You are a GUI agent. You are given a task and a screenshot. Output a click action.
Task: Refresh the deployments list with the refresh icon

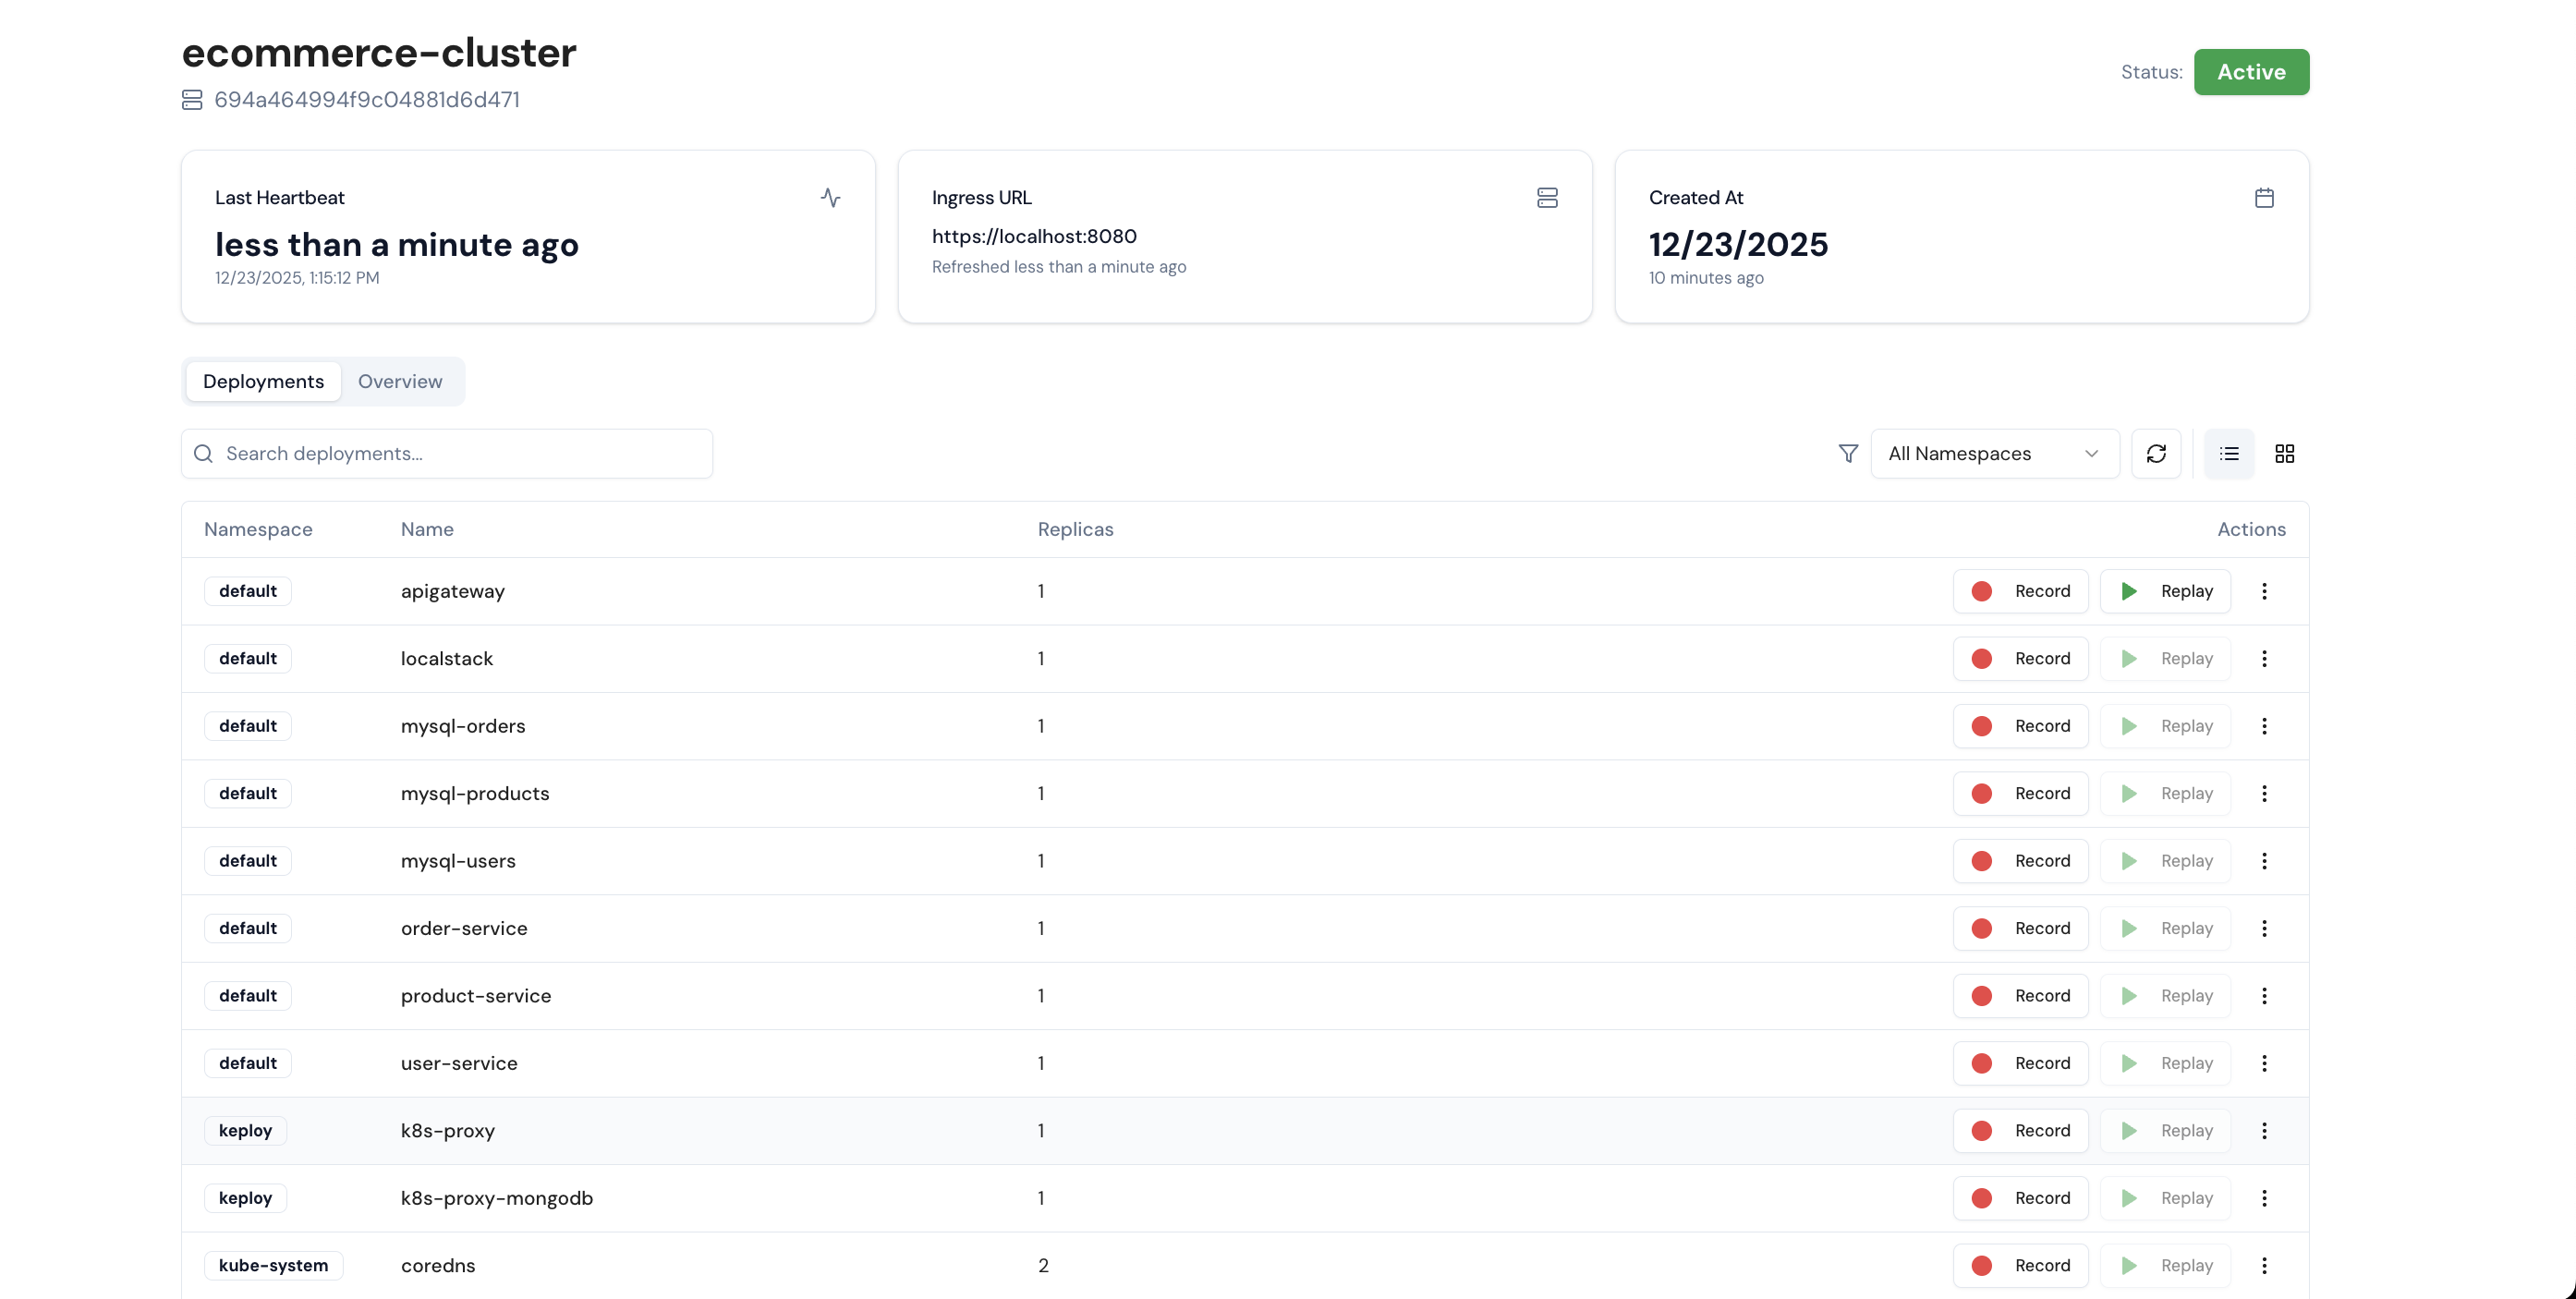pos(2157,453)
